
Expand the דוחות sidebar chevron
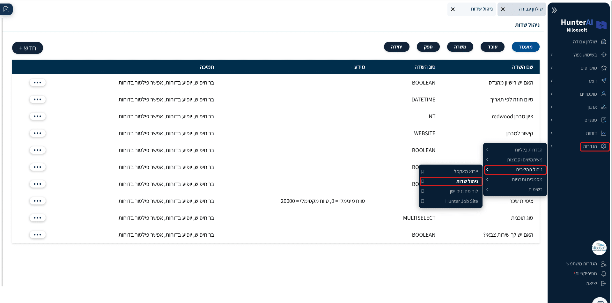click(551, 133)
